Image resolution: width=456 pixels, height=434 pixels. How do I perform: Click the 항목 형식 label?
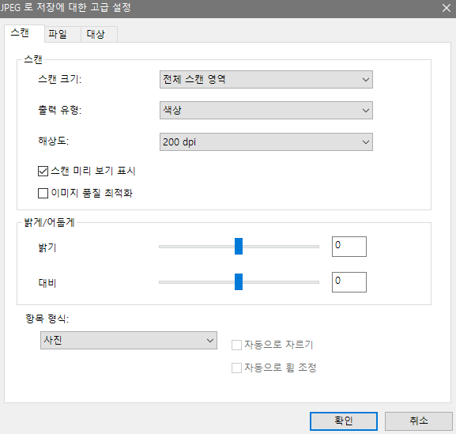(47, 319)
